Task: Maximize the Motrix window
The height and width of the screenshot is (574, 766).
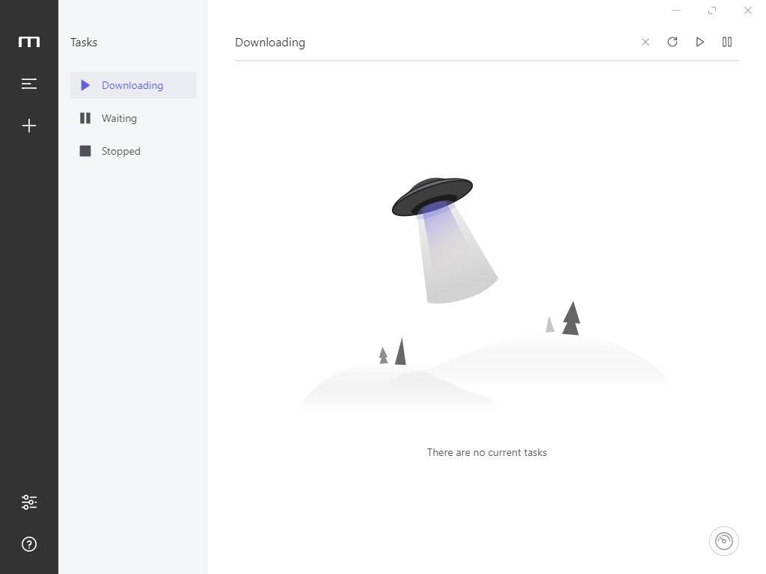Action: (711, 10)
